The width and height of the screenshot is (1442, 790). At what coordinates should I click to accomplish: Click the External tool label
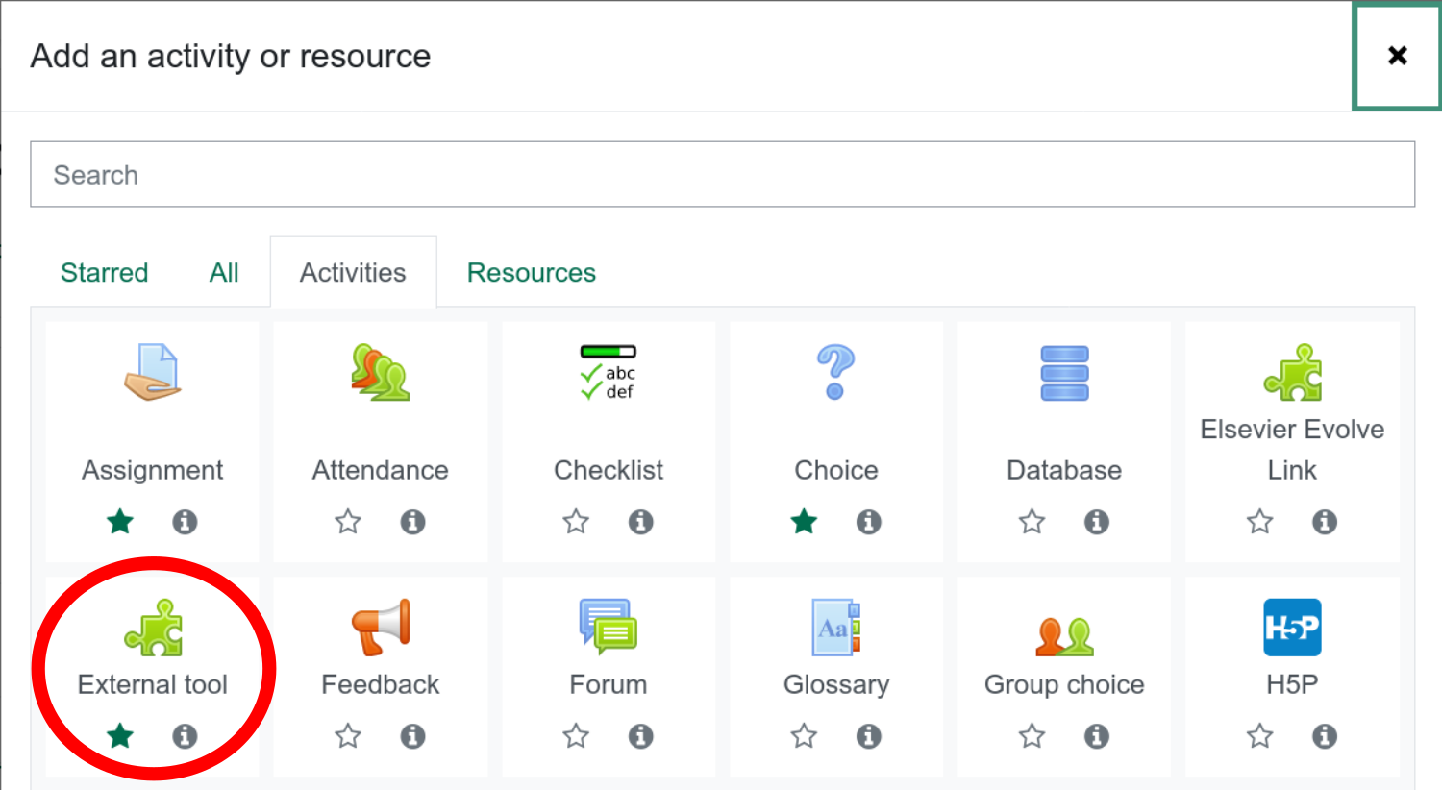[152, 684]
